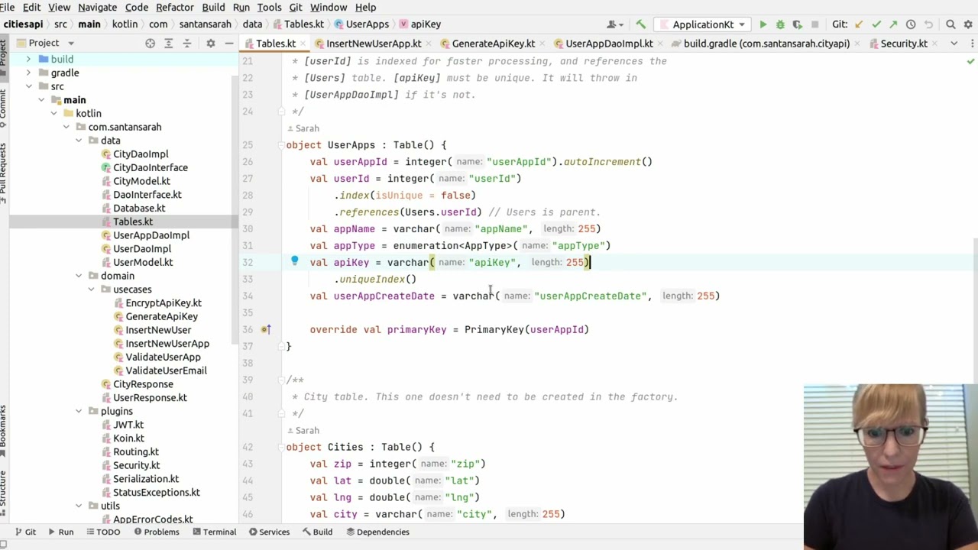Switch to the Security.kt tab
Viewport: 978px width, 550px height.
pyautogui.click(x=903, y=44)
